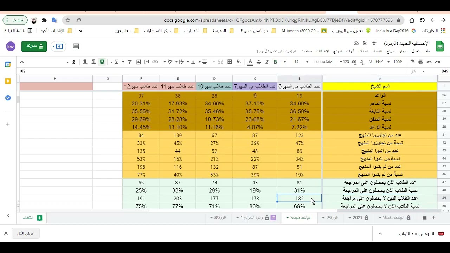Click the browser update (تحديث) button
The height and width of the screenshot is (253, 450).
(15, 20)
